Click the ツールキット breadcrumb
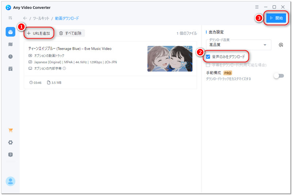This screenshot has height=195, width=292. (41, 18)
